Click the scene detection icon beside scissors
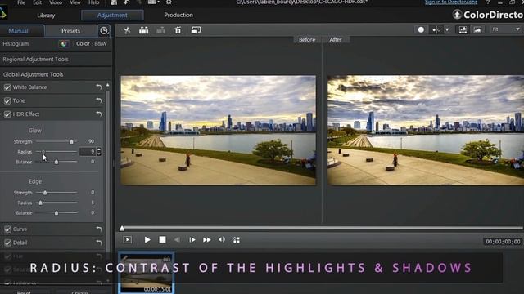This screenshot has height=294, width=524. (144, 30)
